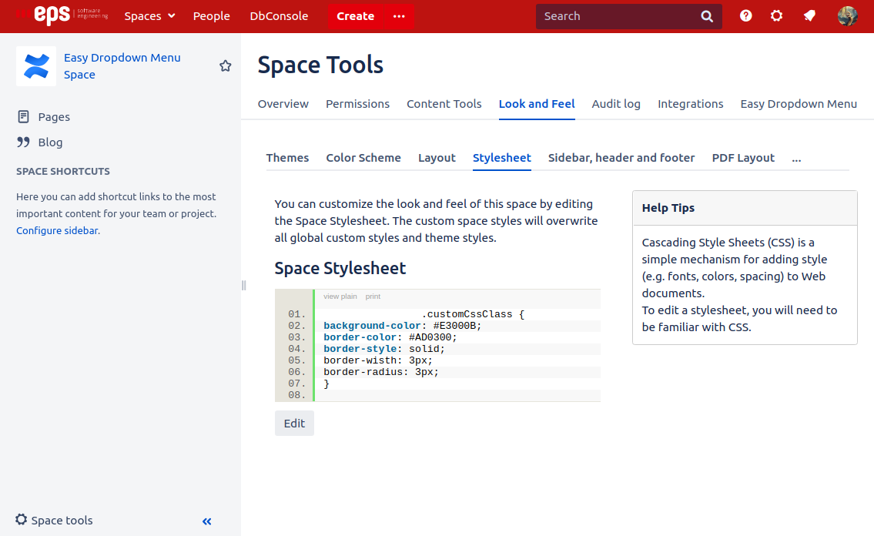The height and width of the screenshot is (536, 874).
Task: Collapse the sidebar with double chevron
Action: pos(206,521)
